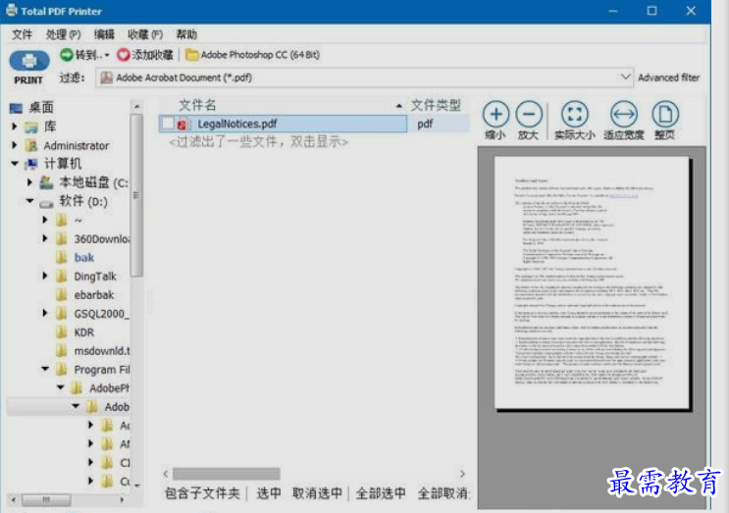Click the PDF page preview thumbnail
Screen dimensions: 729x513
coord(593,282)
